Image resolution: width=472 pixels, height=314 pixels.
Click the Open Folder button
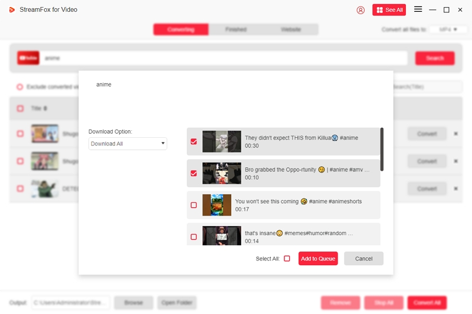[176, 303]
